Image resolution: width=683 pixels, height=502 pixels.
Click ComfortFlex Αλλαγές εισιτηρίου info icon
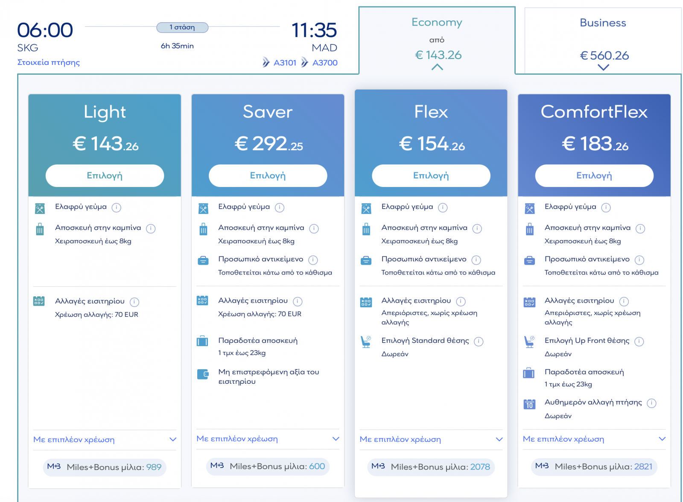[624, 301]
